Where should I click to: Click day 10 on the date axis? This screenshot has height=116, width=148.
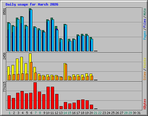48,113
